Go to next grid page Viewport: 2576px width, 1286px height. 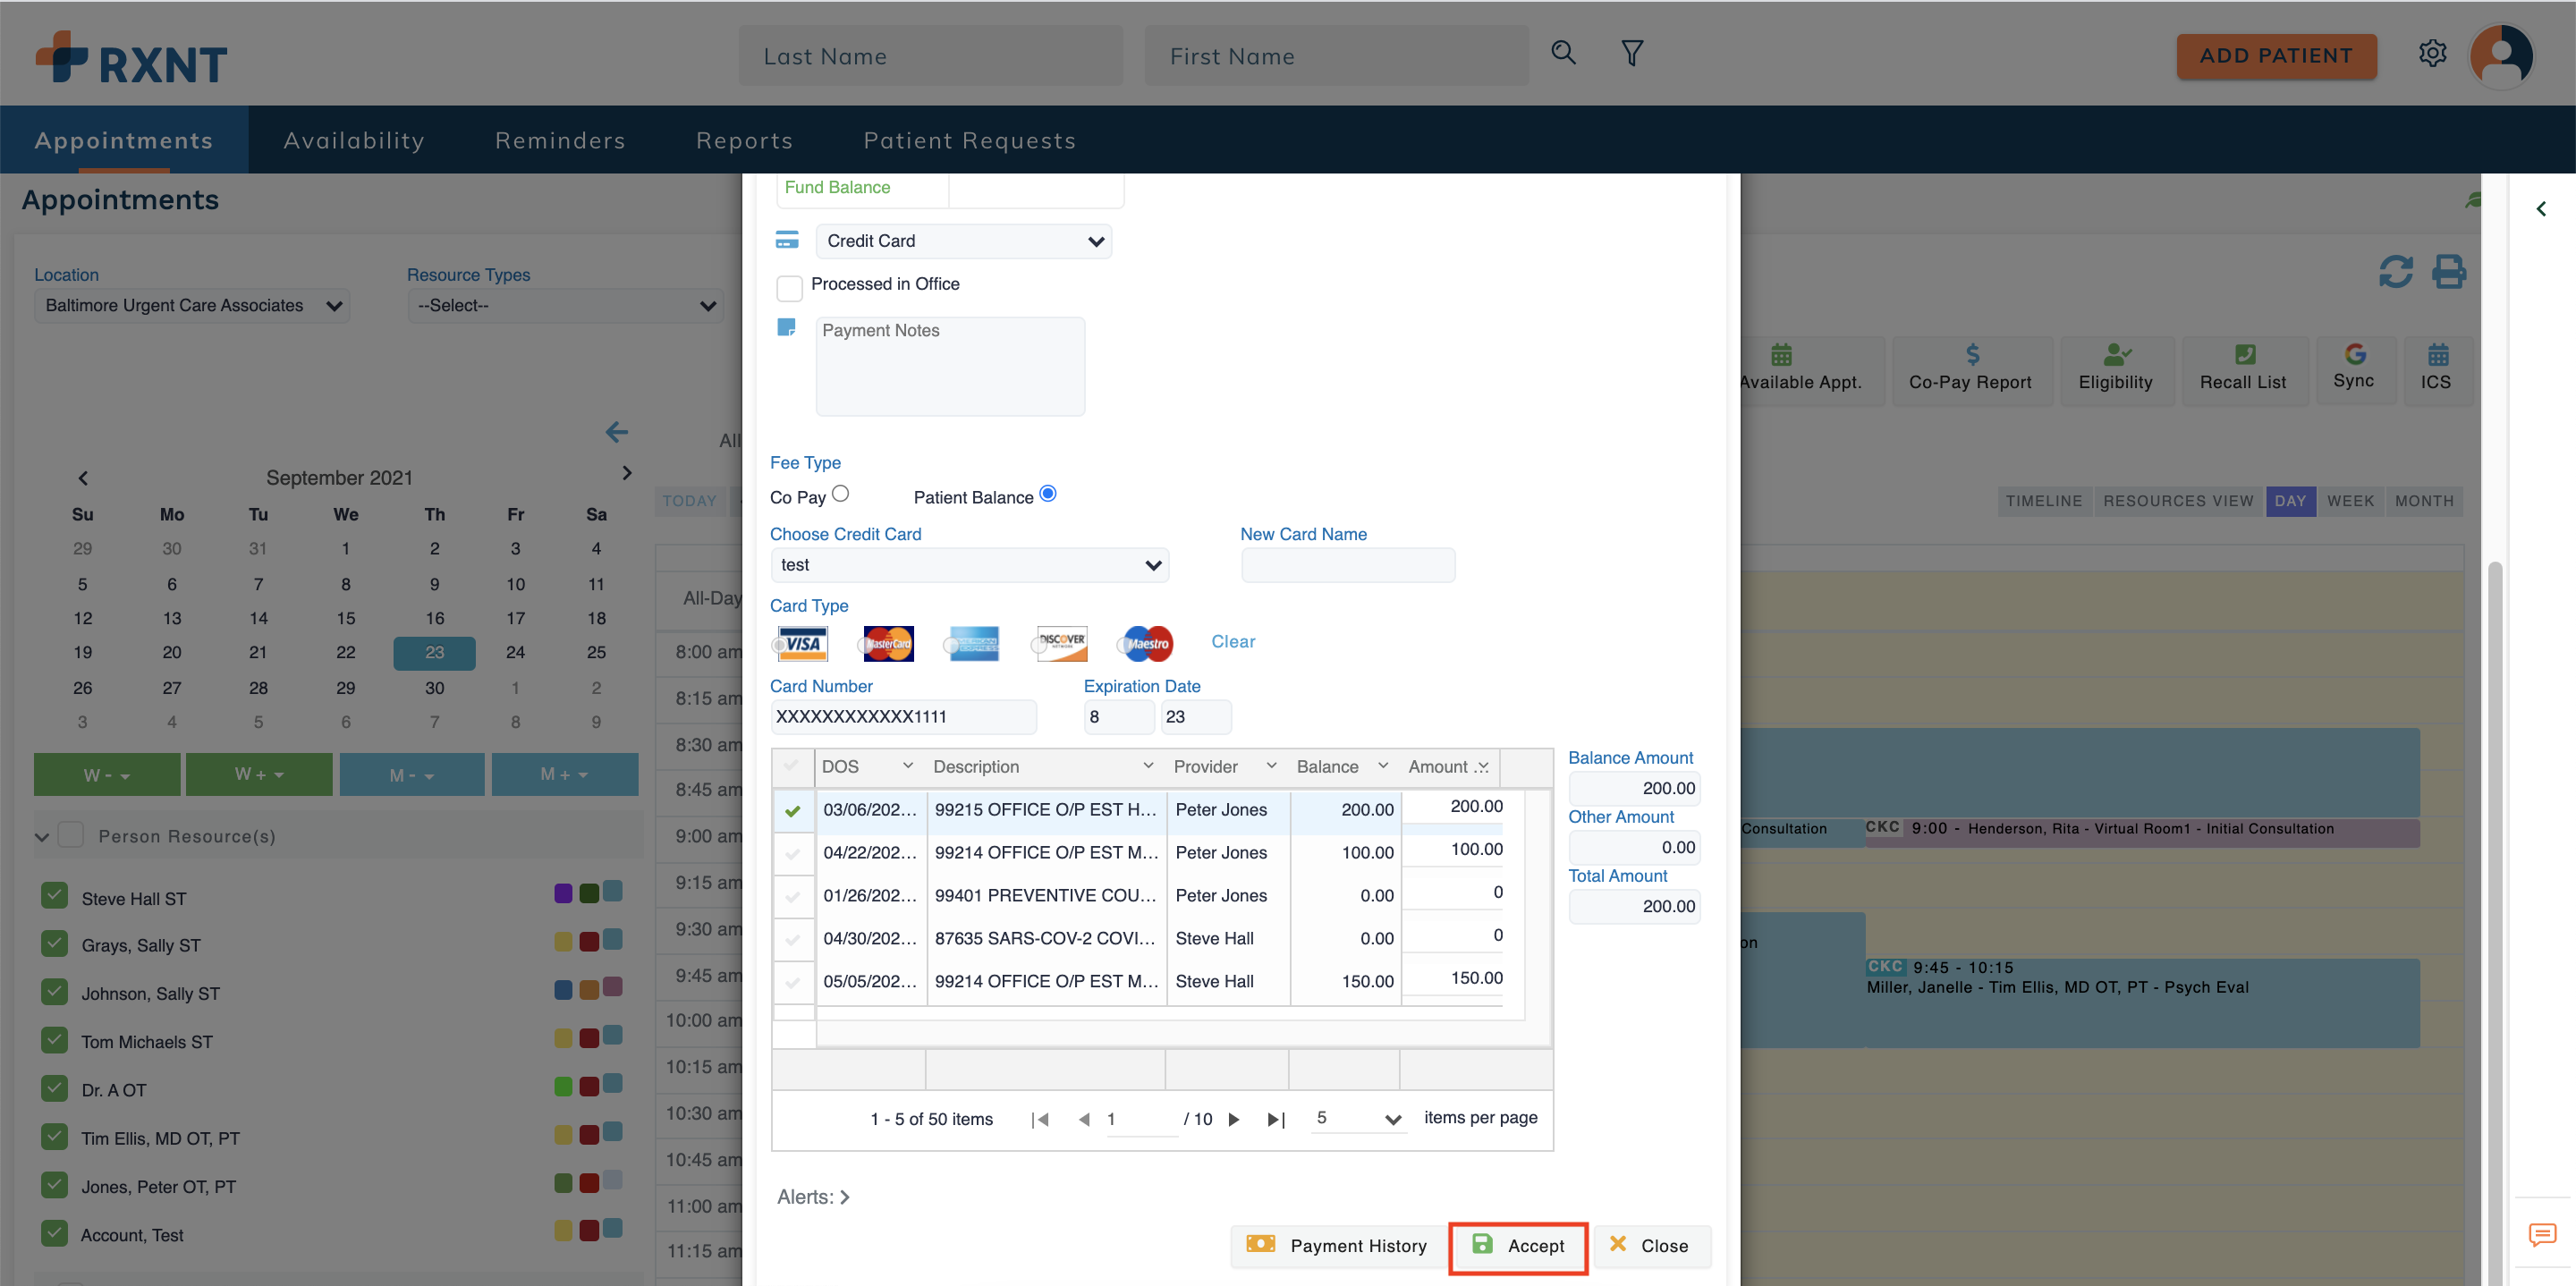[1234, 1119]
